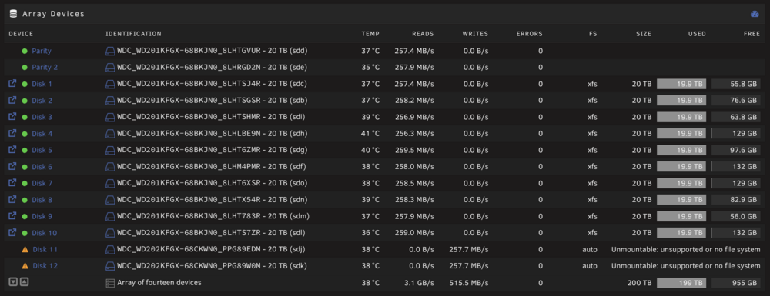Click the drive icon for PPG89EDM (sdj)
Screen dimensions: 770x296
110,249
